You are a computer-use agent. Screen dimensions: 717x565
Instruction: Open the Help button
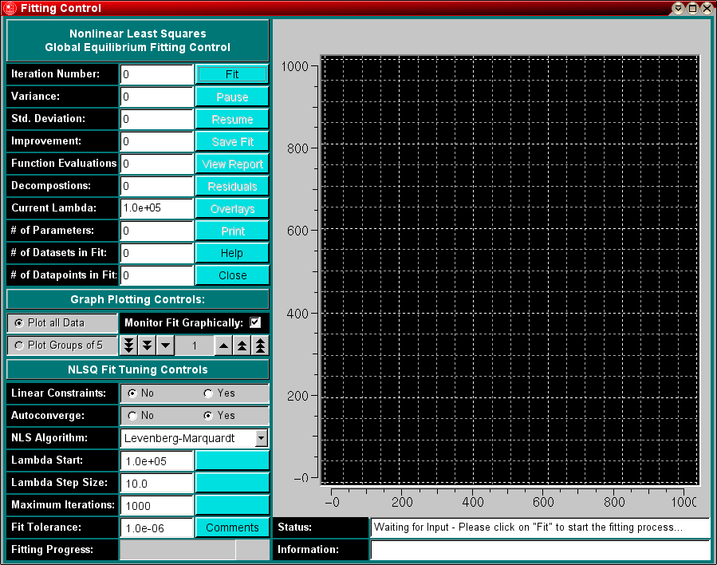click(232, 253)
